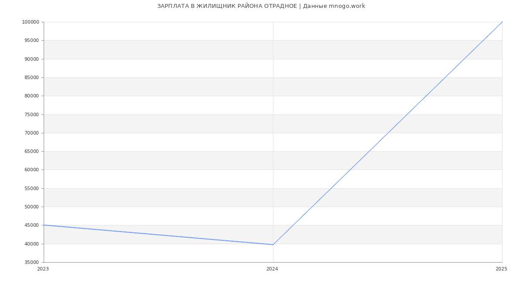
Task: Click the 95000 y-axis label
Action: 31,41
